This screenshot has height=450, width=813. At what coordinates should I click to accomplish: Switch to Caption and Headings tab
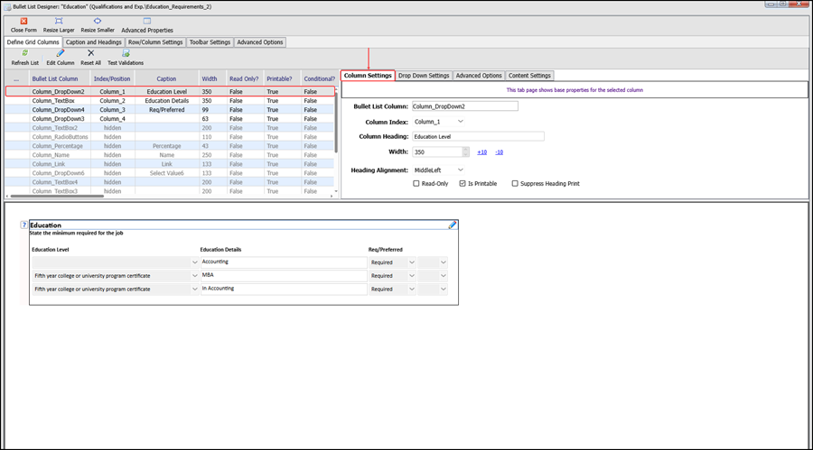click(93, 42)
